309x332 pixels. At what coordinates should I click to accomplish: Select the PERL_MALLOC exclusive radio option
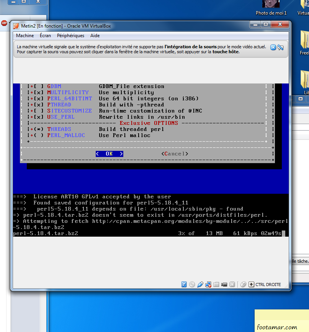tap(39, 135)
